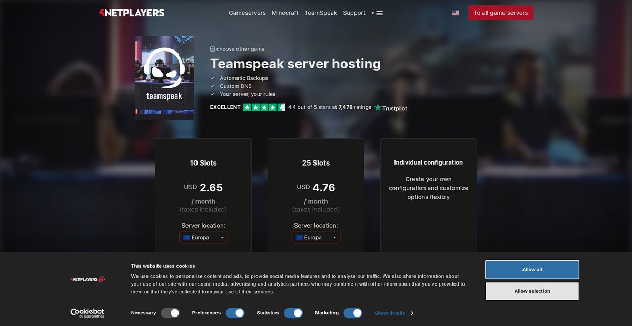The width and height of the screenshot is (632, 326).
Task: Follow the choose other game link
Action: point(240,49)
